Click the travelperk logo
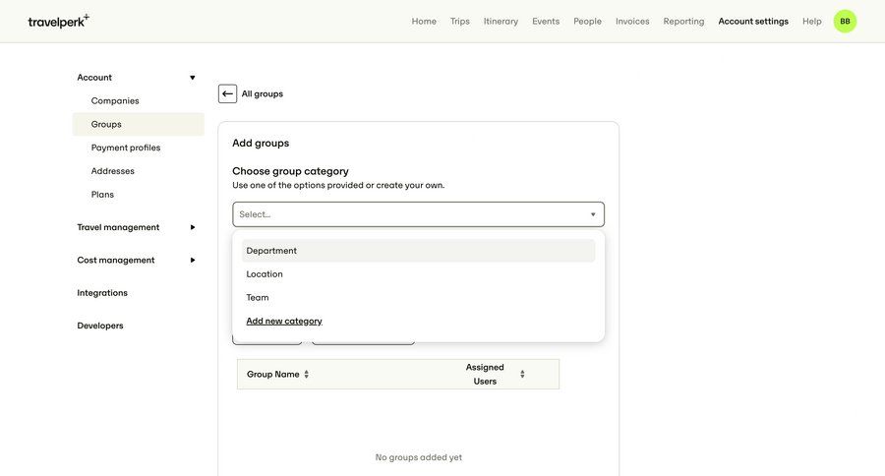The image size is (885, 476). coord(58,21)
